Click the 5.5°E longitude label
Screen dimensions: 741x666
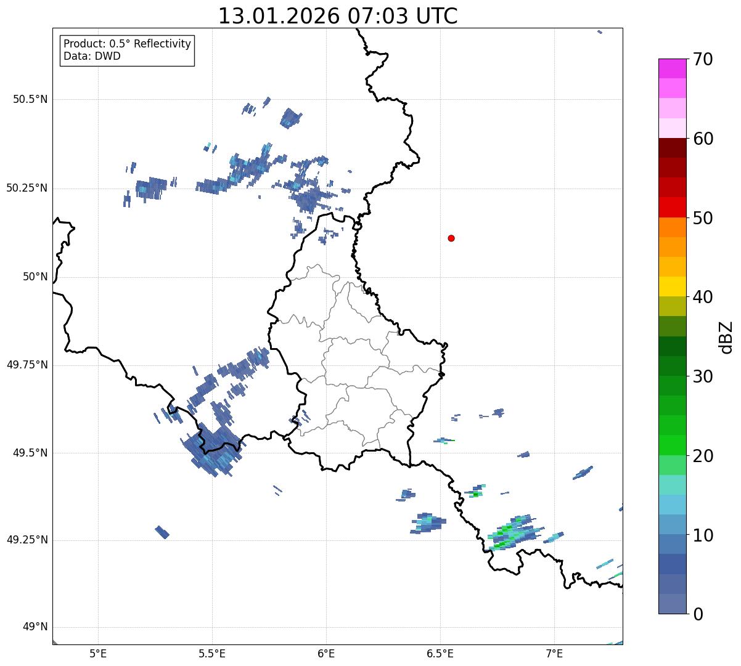[212, 653]
